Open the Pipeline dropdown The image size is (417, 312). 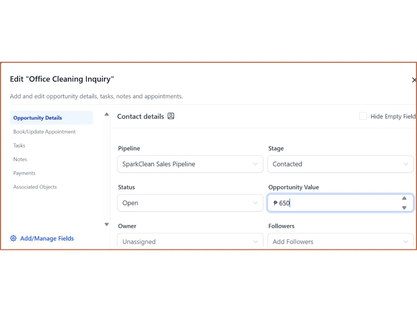point(190,164)
